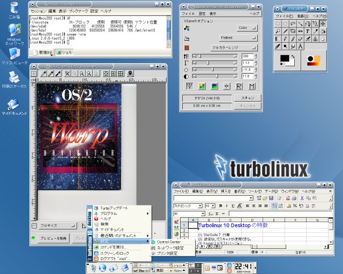Toggle the checkbox beside the full-size dropdown in preview

34,226
